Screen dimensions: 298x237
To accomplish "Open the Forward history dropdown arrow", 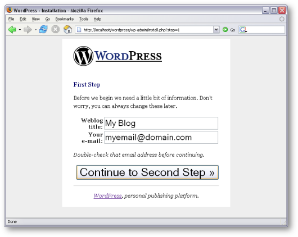I will point(36,30).
